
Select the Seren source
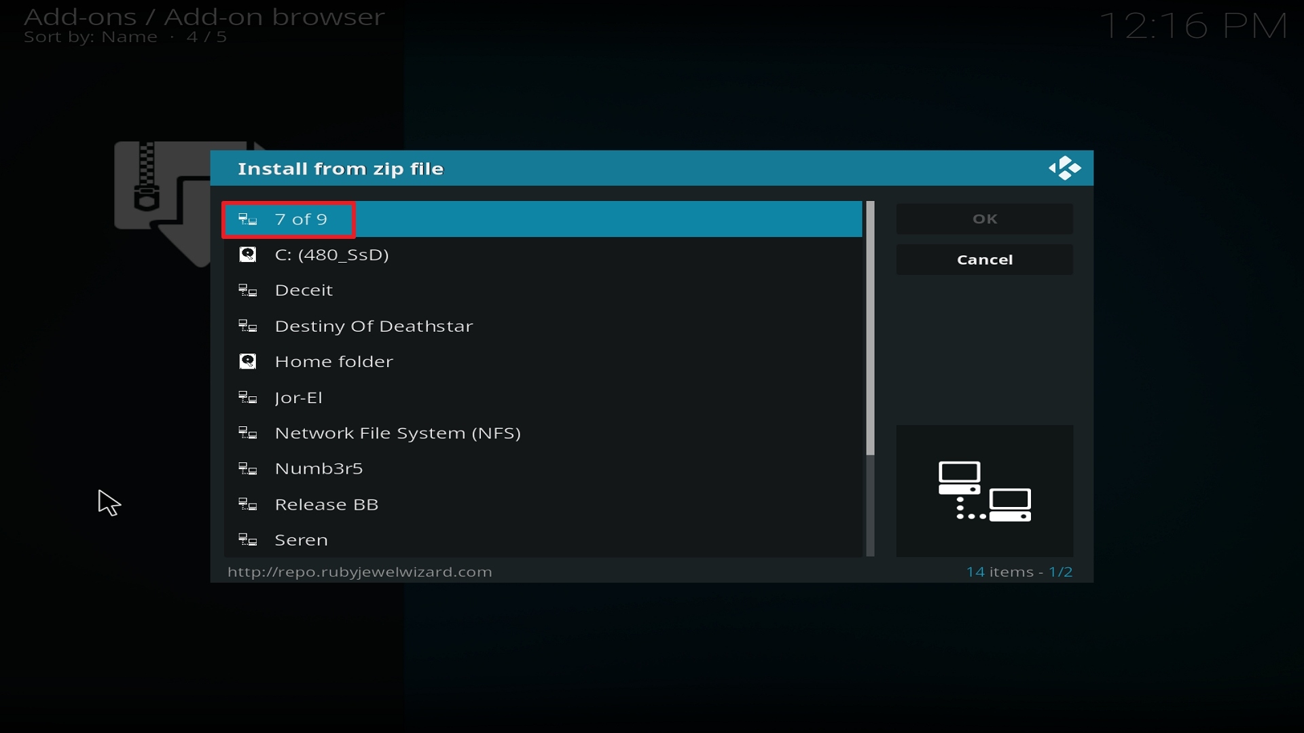[x=543, y=540]
